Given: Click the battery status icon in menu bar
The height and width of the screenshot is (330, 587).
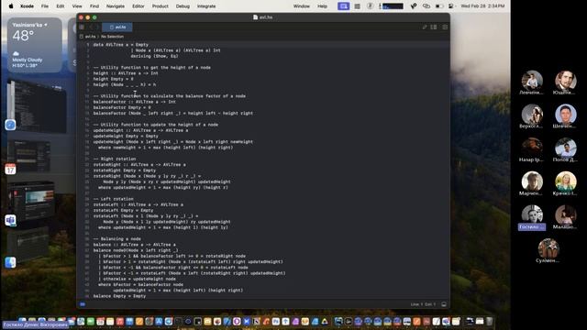Looking at the screenshot, I should point(439,6).
